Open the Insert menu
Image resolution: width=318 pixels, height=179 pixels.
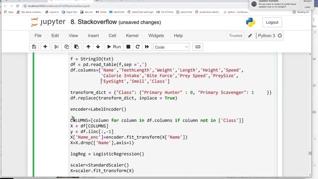[x=93, y=36]
